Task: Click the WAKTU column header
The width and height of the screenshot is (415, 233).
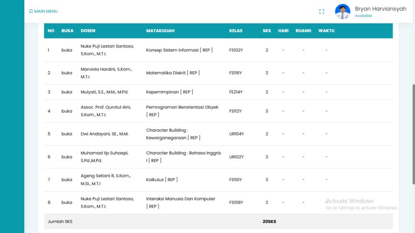Action: click(326, 31)
